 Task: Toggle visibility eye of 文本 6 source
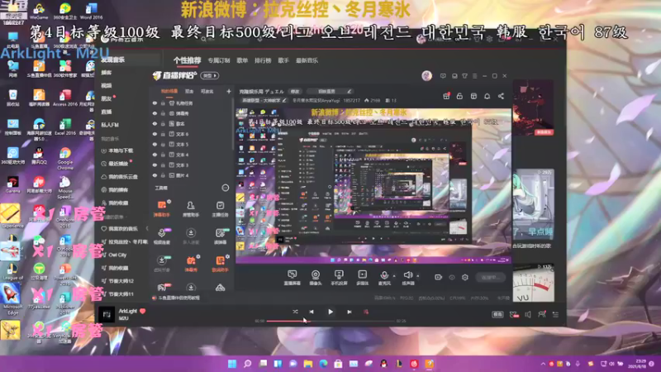click(x=155, y=134)
